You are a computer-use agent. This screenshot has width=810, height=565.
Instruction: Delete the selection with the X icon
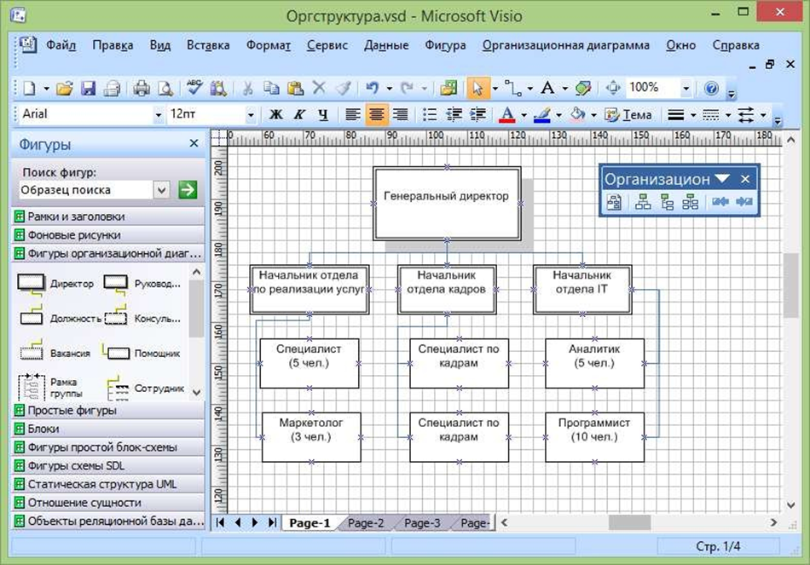tap(319, 88)
